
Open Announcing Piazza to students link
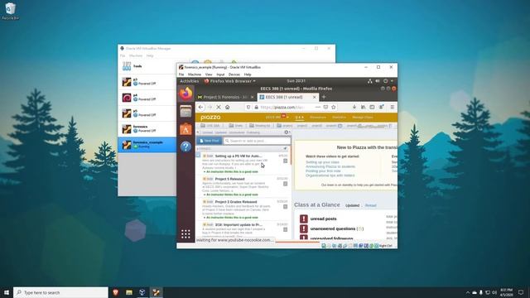[330, 166]
